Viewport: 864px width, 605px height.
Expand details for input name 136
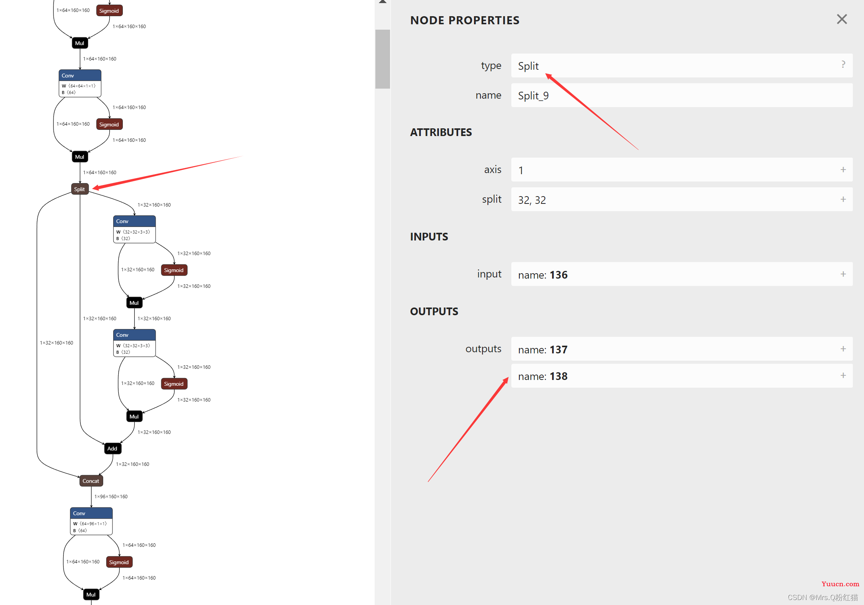click(843, 274)
